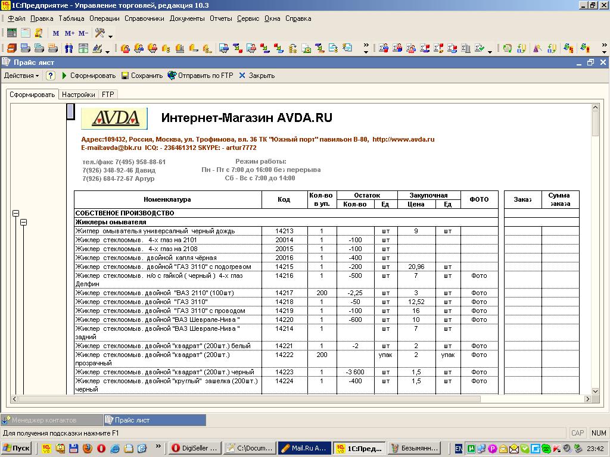Click the Сохранить button
Screen dimensions: 610x457
[142, 76]
